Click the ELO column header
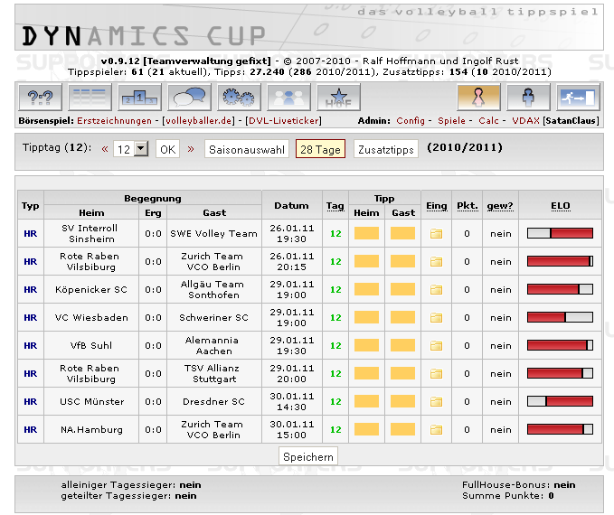 tap(561, 206)
